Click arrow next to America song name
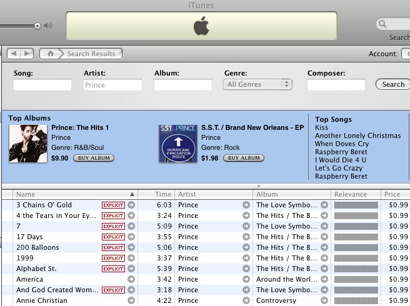 tap(131, 279)
